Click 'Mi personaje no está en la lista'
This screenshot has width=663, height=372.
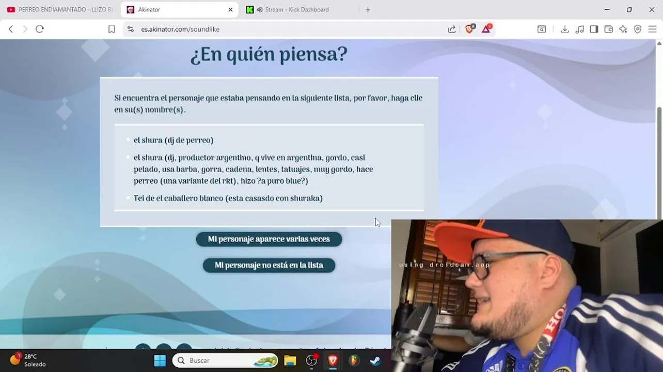(x=269, y=265)
